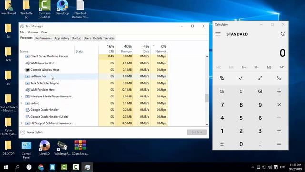Open the Control Panel desktop icon
This screenshot has width=305, height=172.
27,150
